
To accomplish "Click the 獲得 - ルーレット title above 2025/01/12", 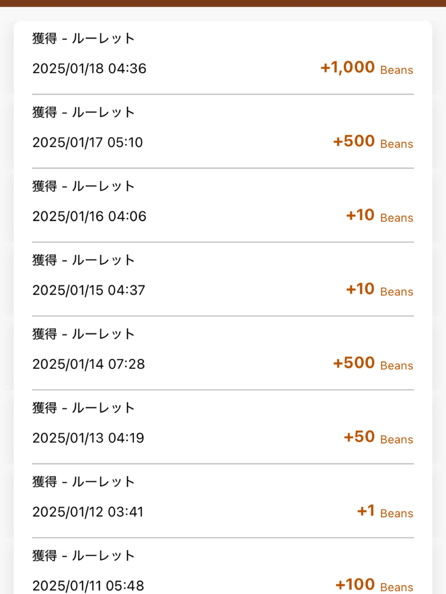I will [84, 482].
